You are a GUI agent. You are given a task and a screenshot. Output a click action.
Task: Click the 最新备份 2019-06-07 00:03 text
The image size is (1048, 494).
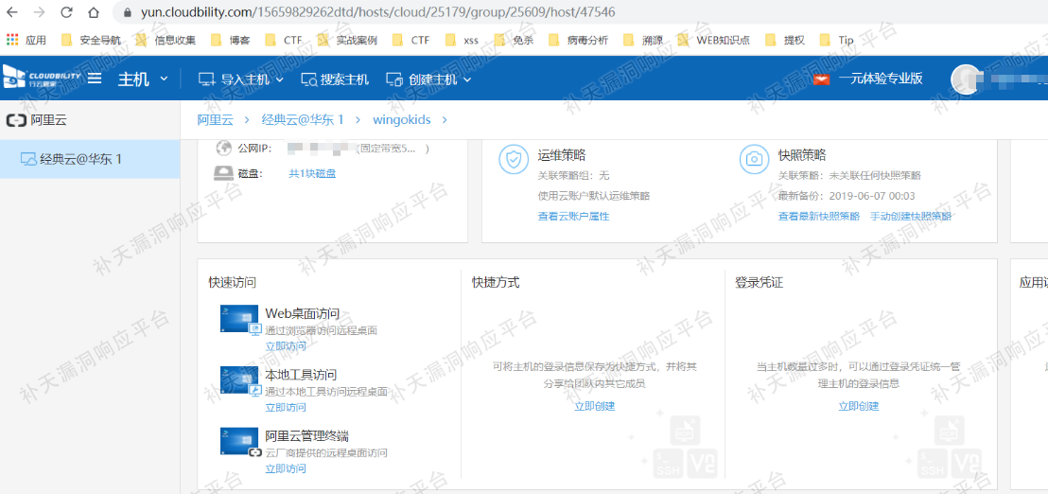[x=847, y=196]
